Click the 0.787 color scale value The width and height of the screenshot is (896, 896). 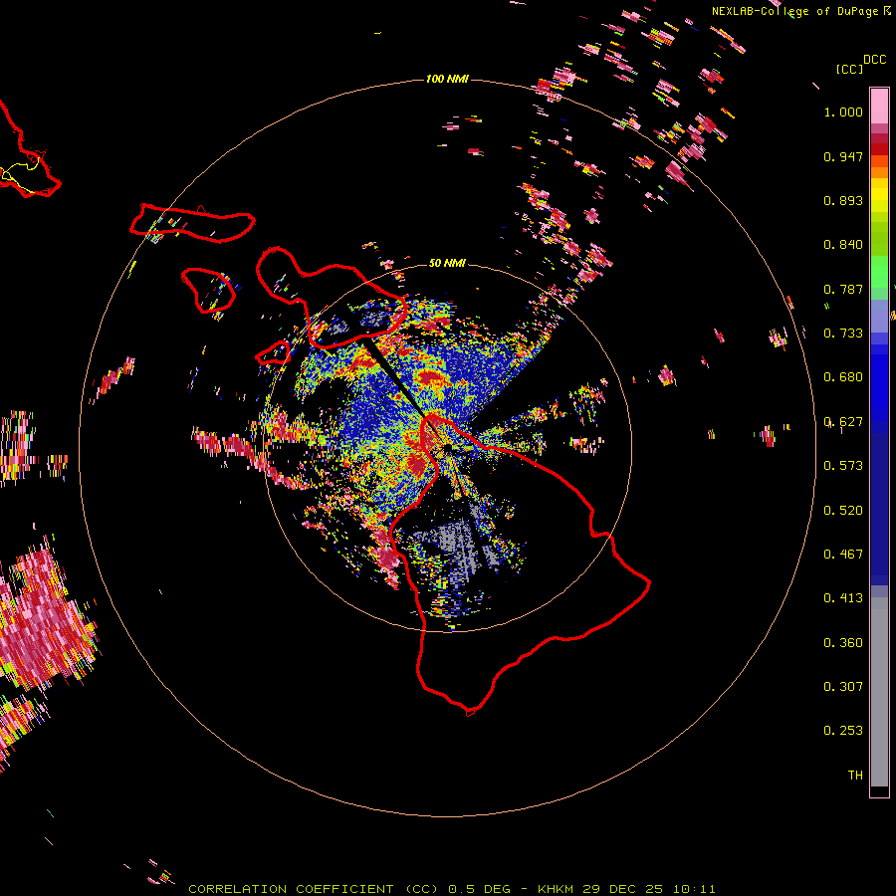coord(843,289)
